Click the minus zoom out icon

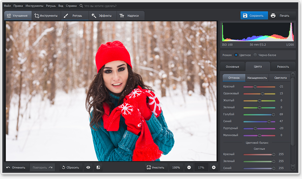[x=189, y=167]
